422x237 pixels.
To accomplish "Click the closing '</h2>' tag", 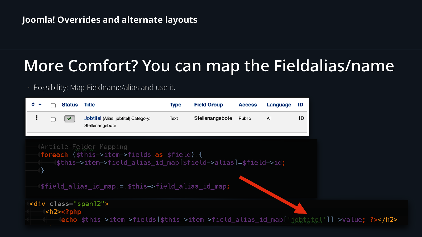I will [x=387, y=220].
